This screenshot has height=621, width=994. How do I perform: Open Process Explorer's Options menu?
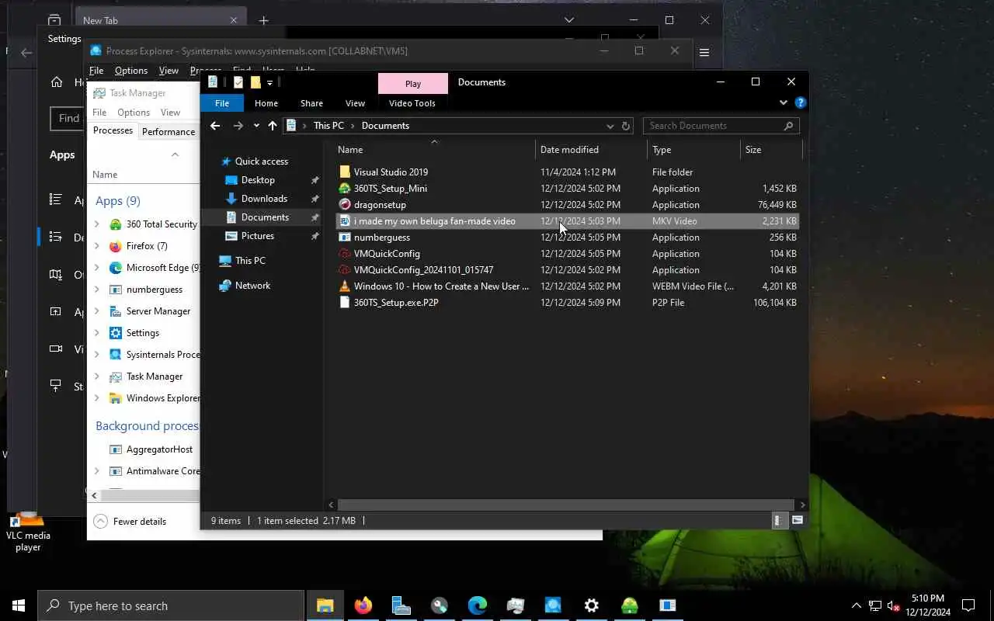[131, 71]
